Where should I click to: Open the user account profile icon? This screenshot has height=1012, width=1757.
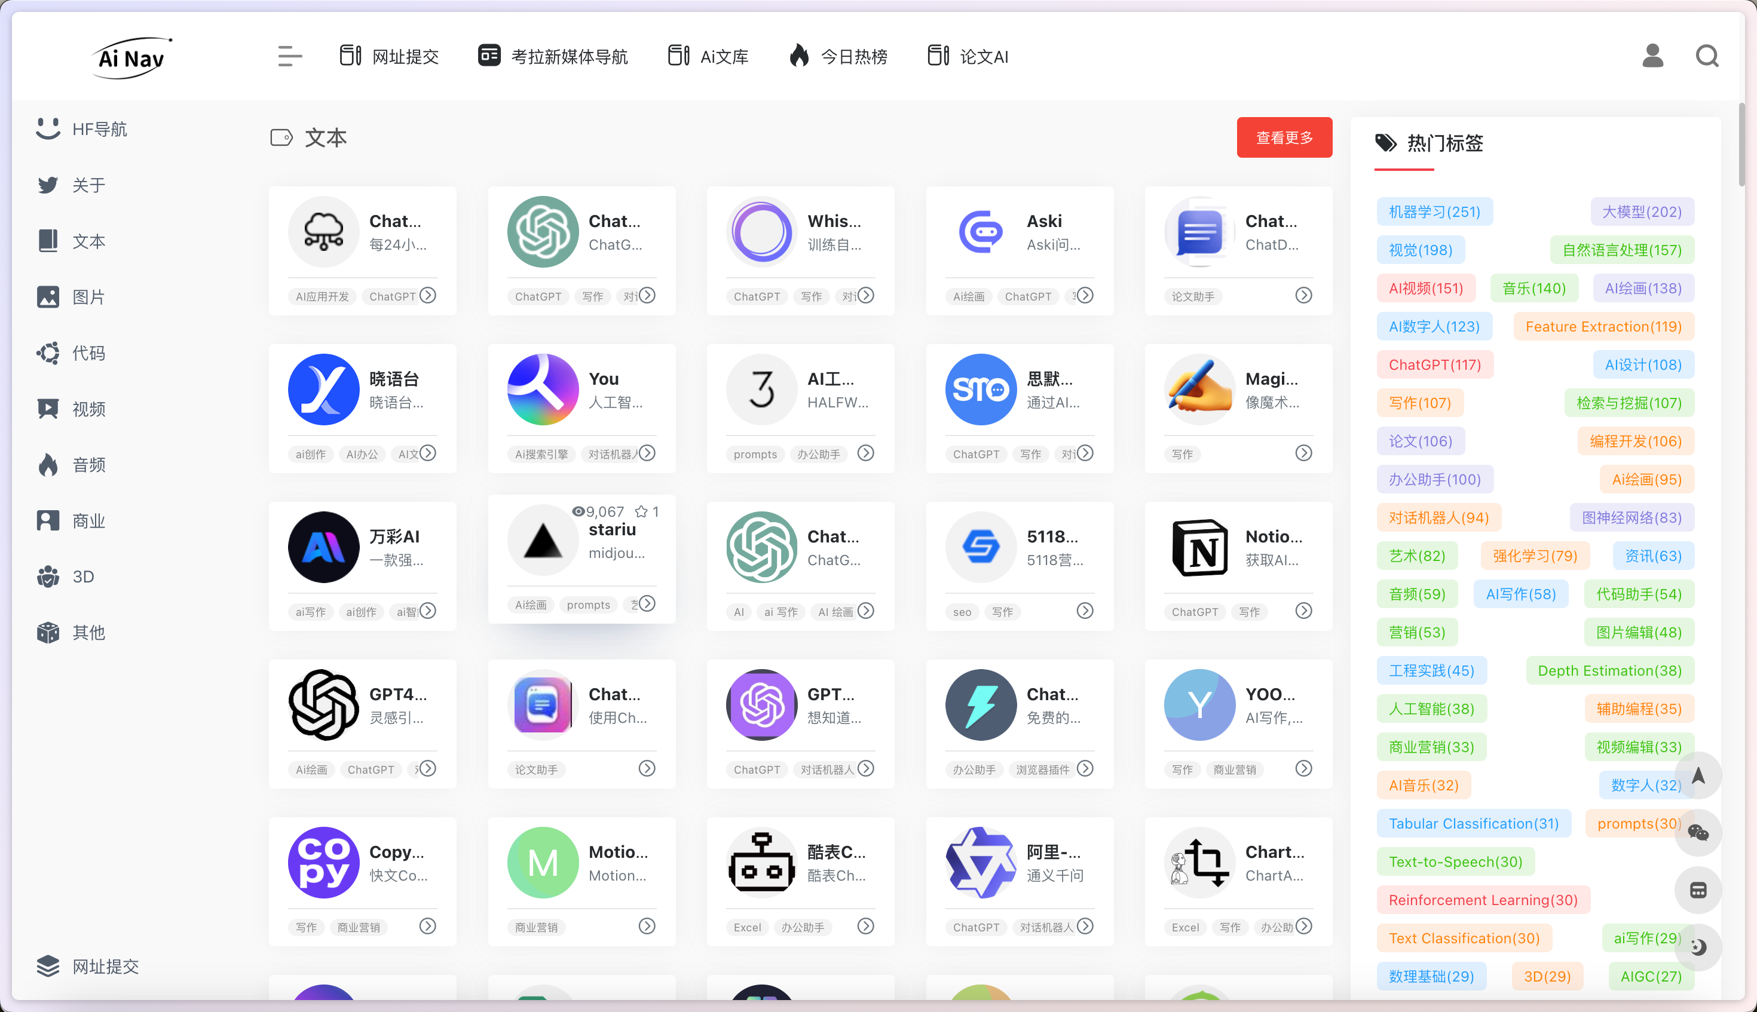(x=1652, y=56)
